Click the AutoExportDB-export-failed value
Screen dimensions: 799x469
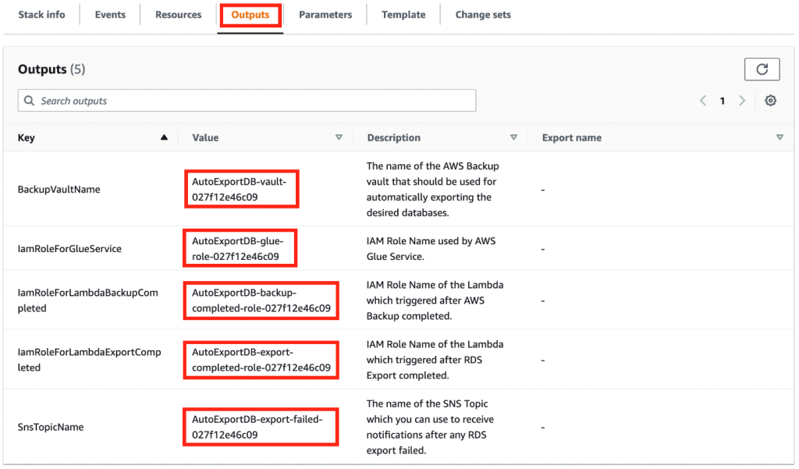coord(257,427)
